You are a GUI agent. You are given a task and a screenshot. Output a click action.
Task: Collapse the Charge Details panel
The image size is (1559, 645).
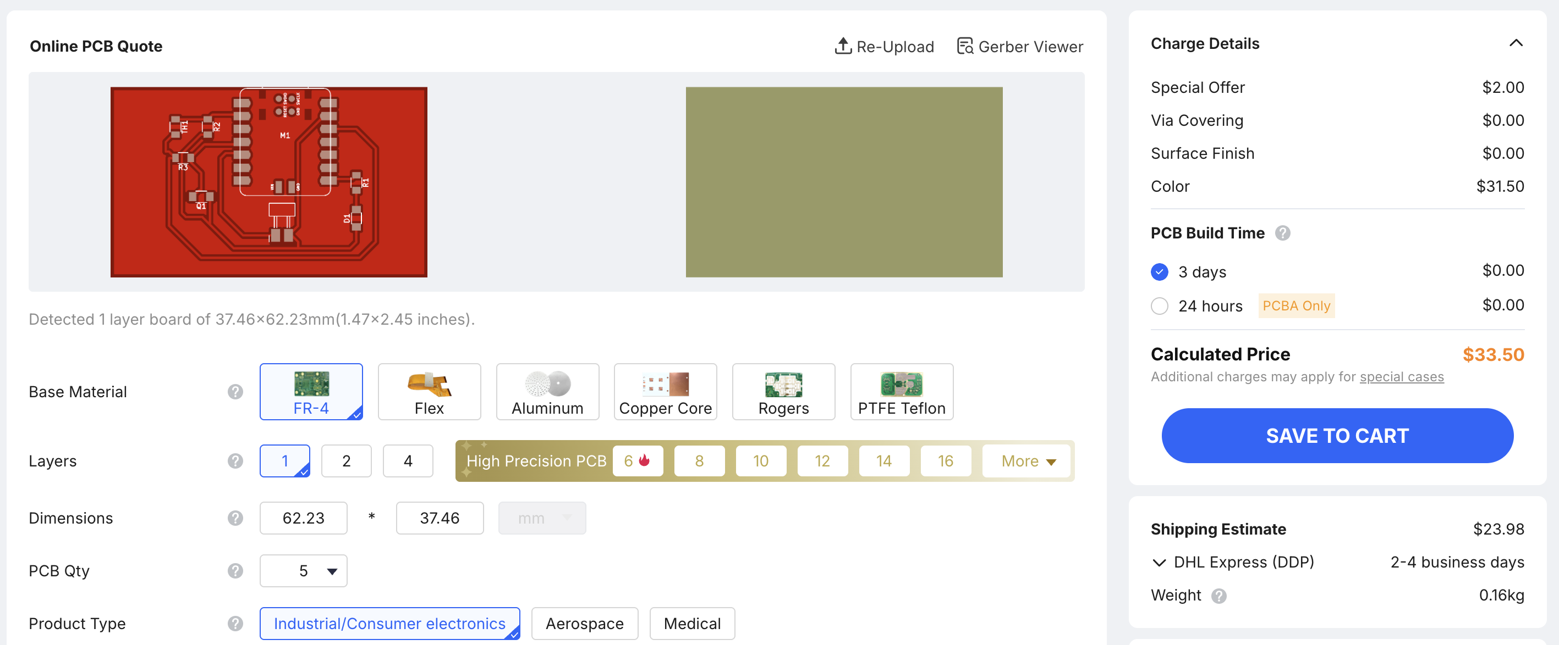click(1516, 43)
